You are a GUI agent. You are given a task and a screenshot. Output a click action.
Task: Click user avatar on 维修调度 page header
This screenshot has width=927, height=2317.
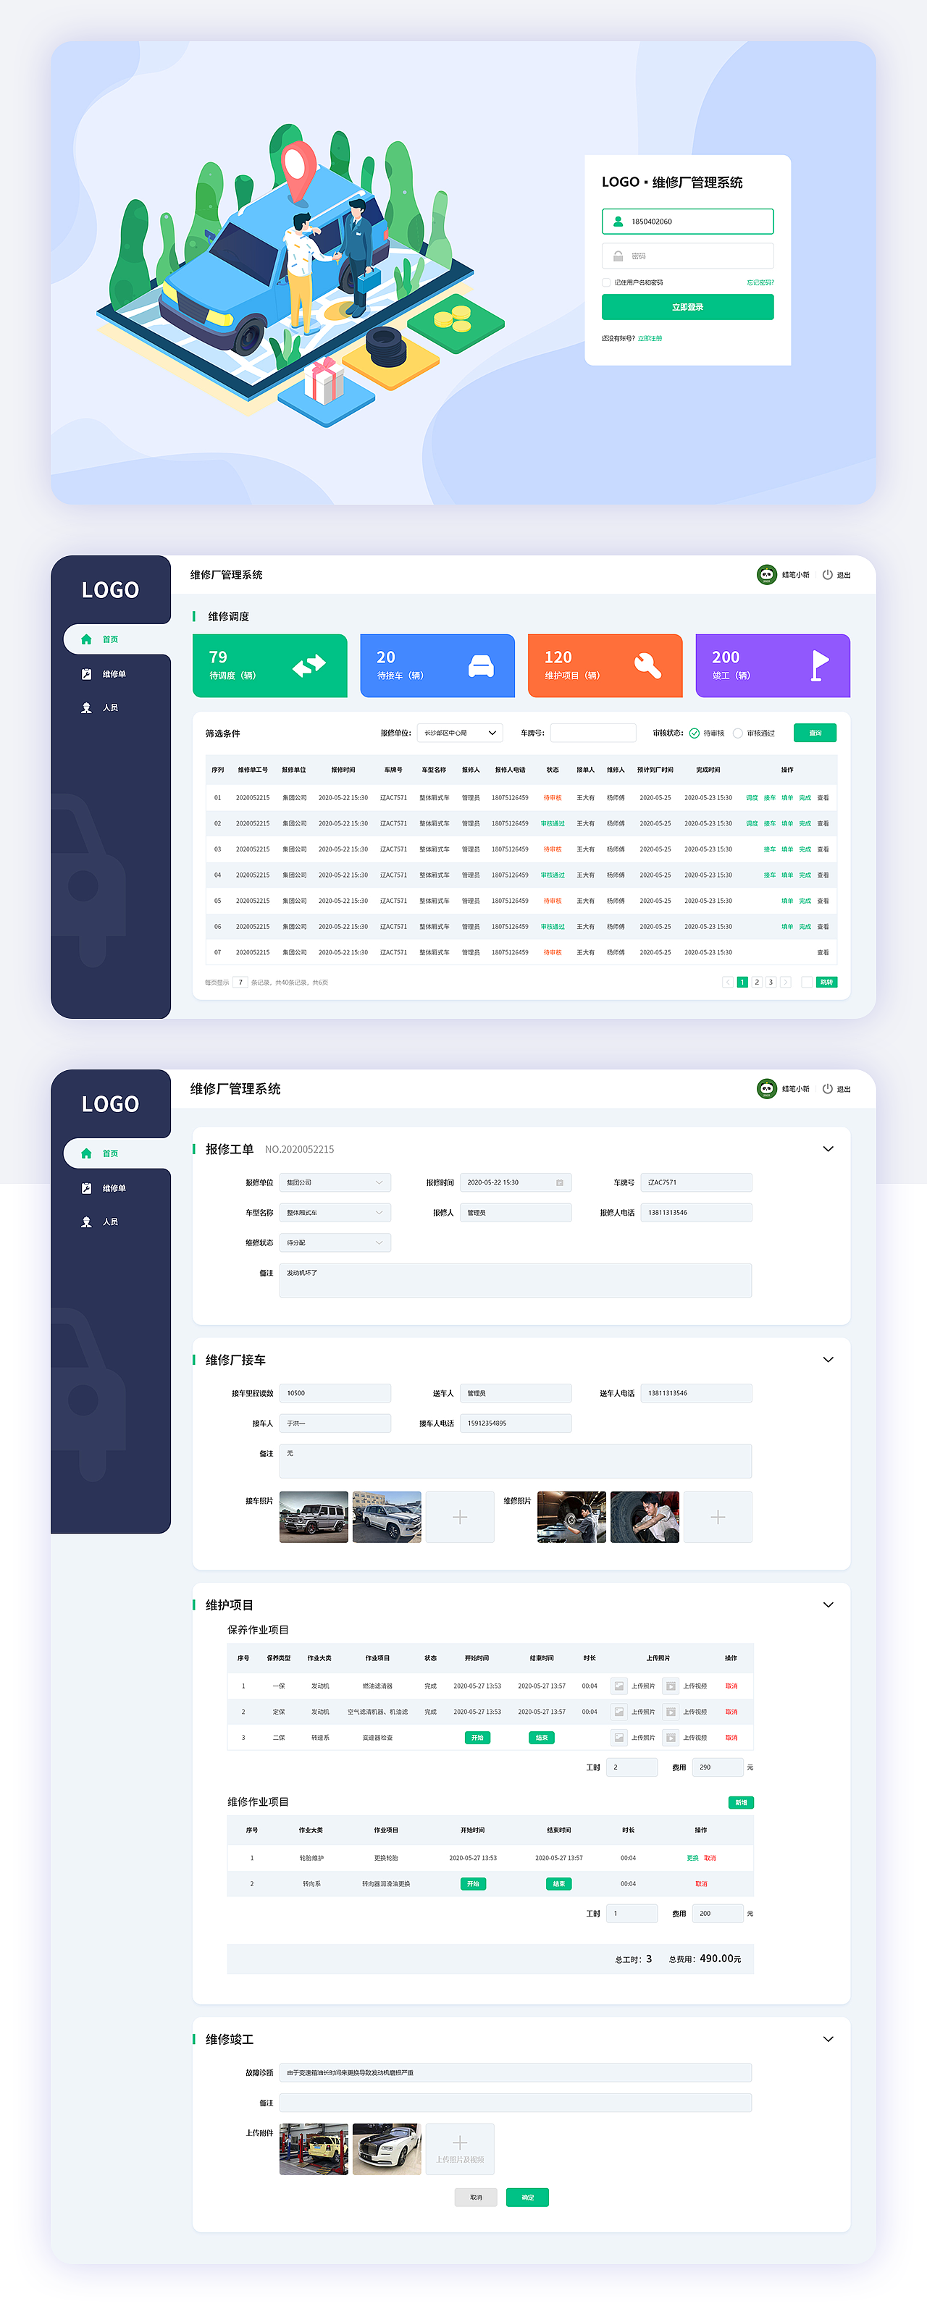click(766, 574)
